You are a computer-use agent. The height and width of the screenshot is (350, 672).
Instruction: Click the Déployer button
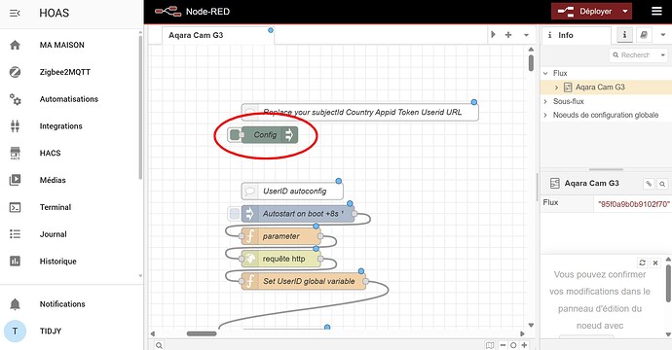[585, 12]
